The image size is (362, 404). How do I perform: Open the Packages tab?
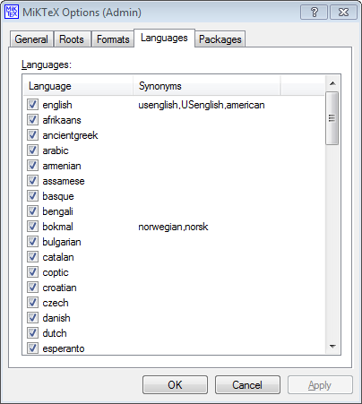220,39
